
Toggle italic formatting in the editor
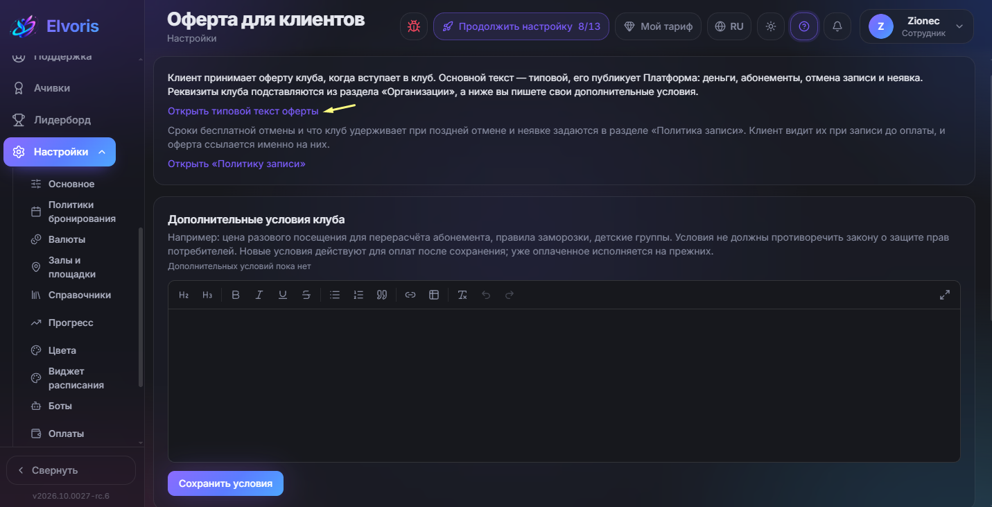pos(259,295)
